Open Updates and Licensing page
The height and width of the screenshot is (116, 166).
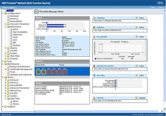21,75
